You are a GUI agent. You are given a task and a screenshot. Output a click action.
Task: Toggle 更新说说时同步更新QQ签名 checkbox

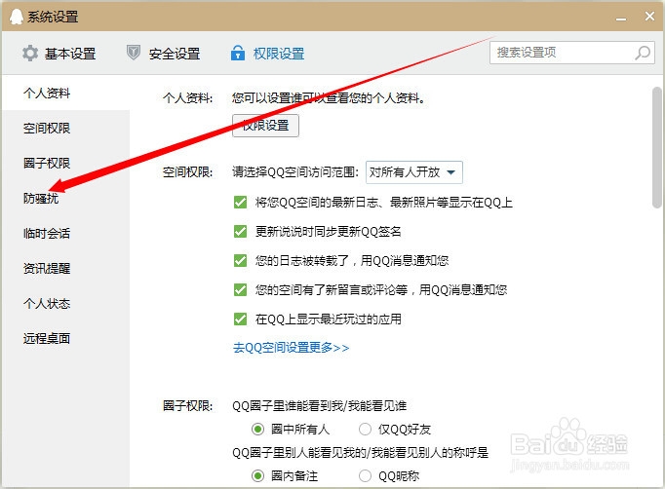(240, 232)
